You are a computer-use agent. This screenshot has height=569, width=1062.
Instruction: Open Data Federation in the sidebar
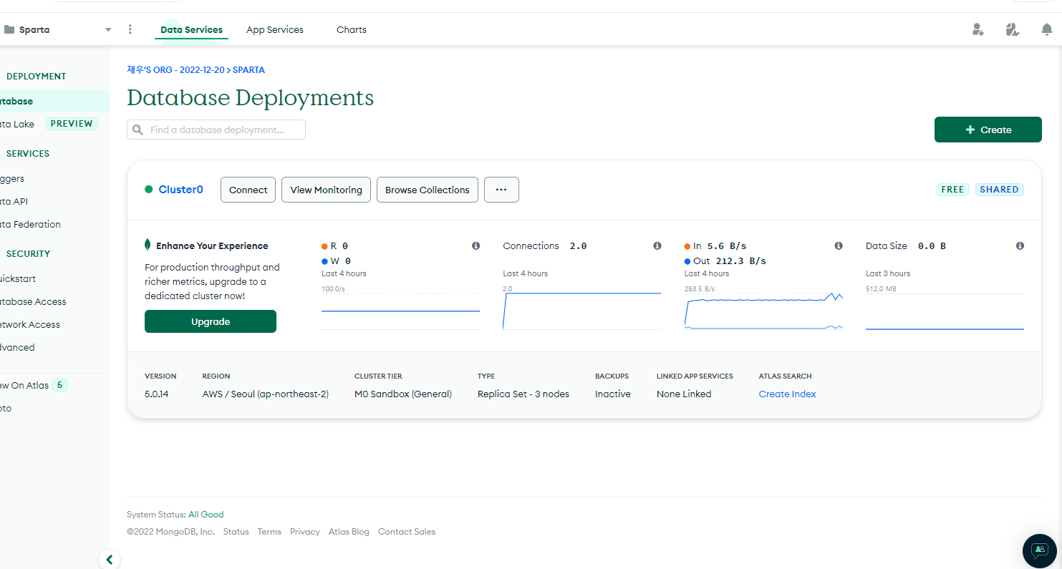click(x=30, y=224)
